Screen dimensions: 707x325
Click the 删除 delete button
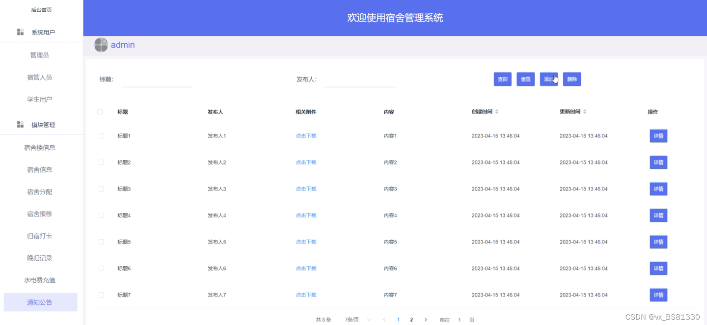572,79
